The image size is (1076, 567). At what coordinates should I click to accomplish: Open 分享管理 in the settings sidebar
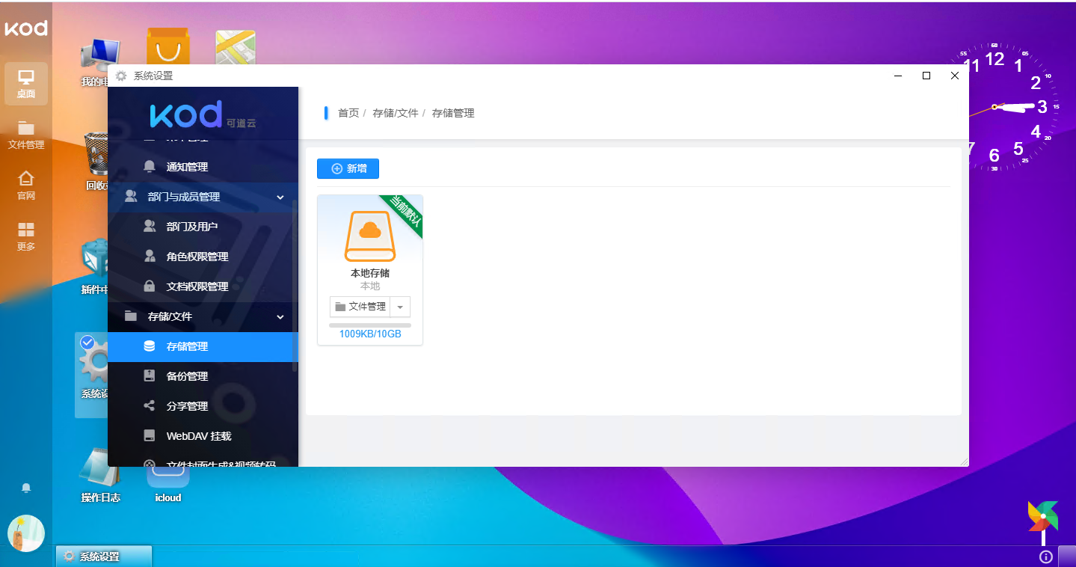click(203, 406)
